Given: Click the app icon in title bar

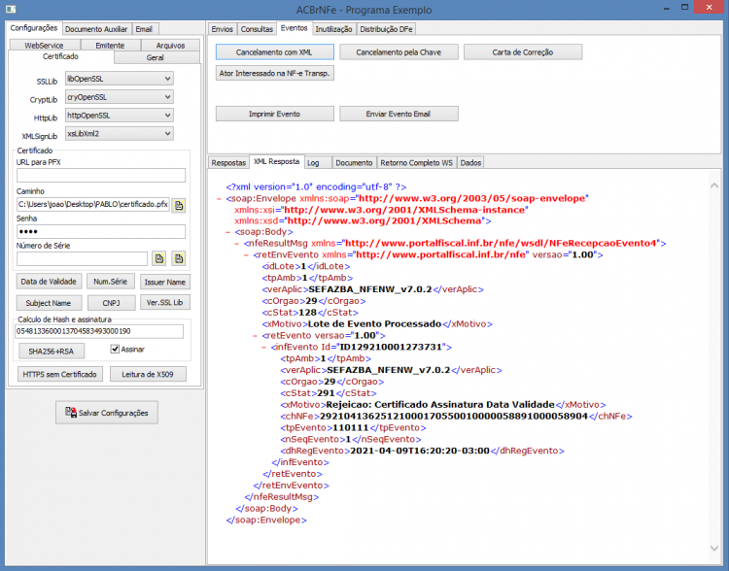Looking at the screenshot, I should (11, 9).
